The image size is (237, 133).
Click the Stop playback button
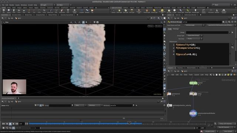(10, 124)
